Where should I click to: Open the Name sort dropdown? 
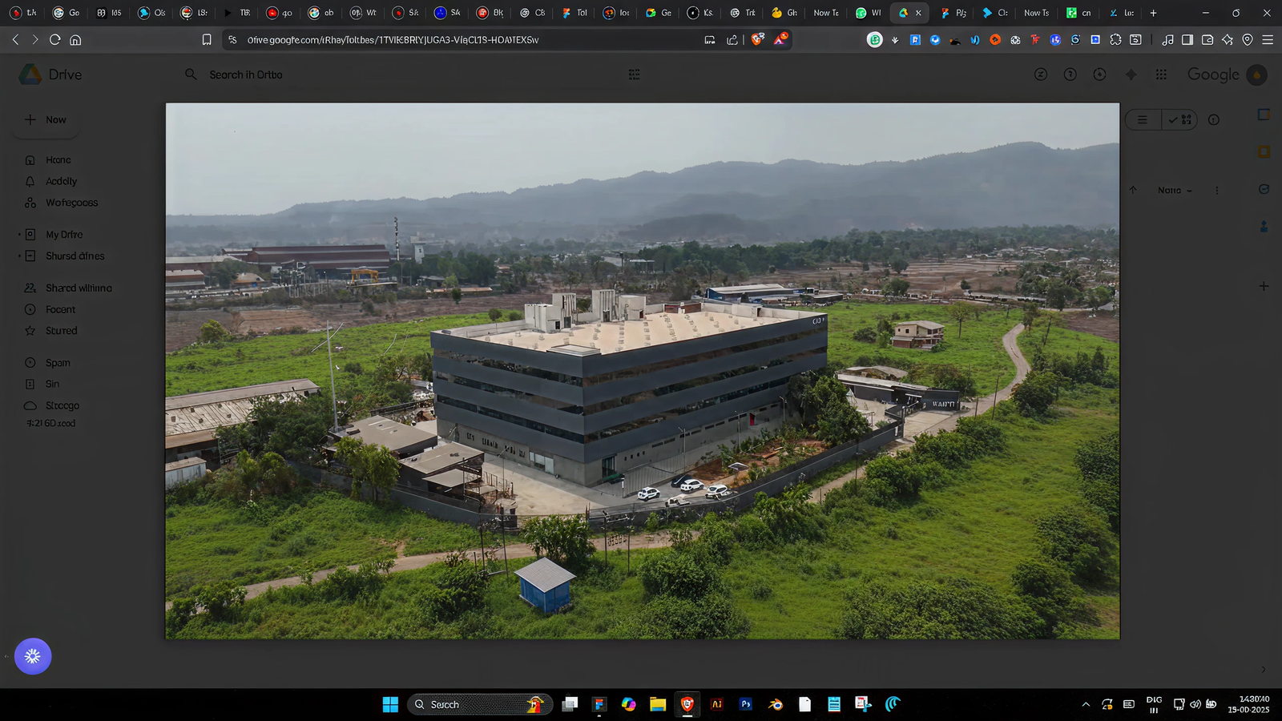point(1174,191)
